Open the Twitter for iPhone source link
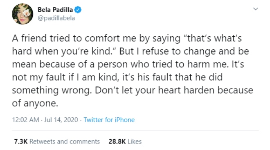 109,120
